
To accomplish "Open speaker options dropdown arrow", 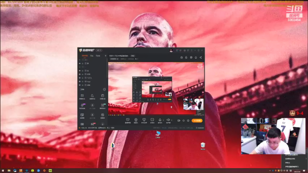I will [x=172, y=120].
